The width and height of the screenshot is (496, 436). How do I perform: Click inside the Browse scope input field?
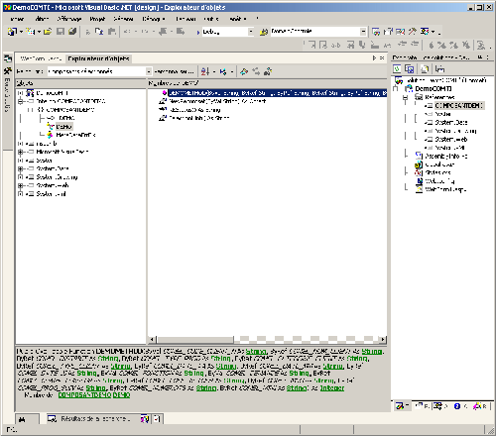pyautogui.click(x=96, y=71)
